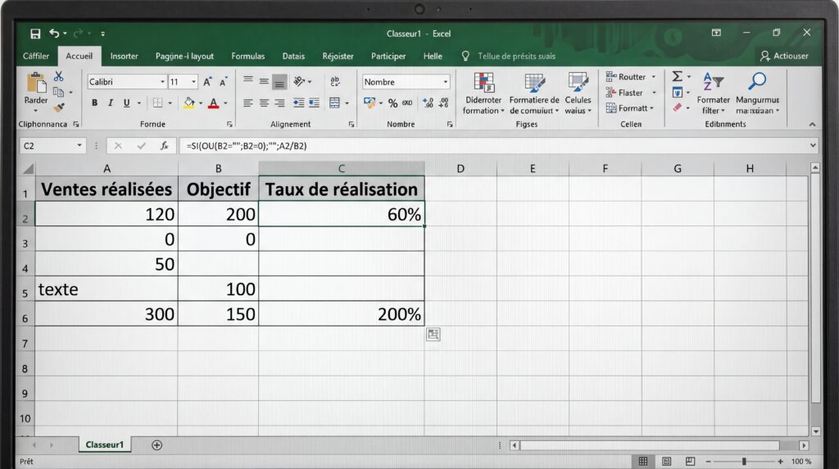839x469 pixels.
Task: Switch to Pagıne-i layout tab
Action: [184, 56]
